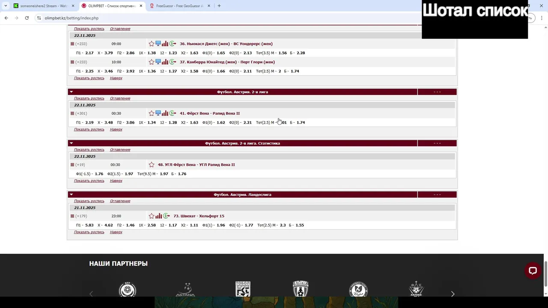Switch to OLIMPBET browser tab
Screen dimensions: 548x308
coord(112,6)
